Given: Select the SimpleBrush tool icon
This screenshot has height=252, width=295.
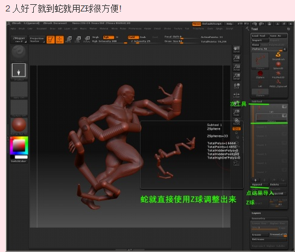Looking at the screenshot, I should click(278, 55).
